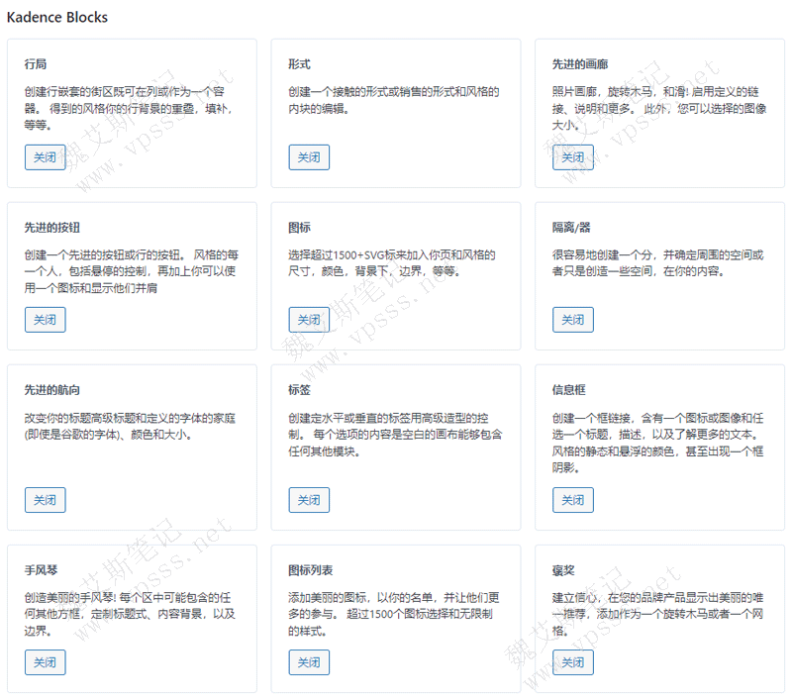Click description starting 建立信心
Viewport: 792px width, 700px height.
[657, 614]
